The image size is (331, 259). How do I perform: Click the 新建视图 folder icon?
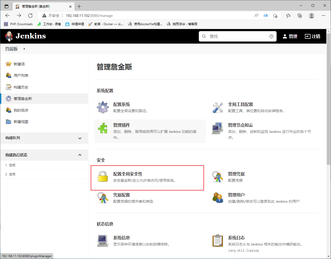(9, 121)
